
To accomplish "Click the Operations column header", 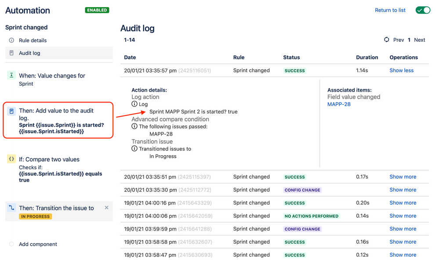I will click(403, 57).
